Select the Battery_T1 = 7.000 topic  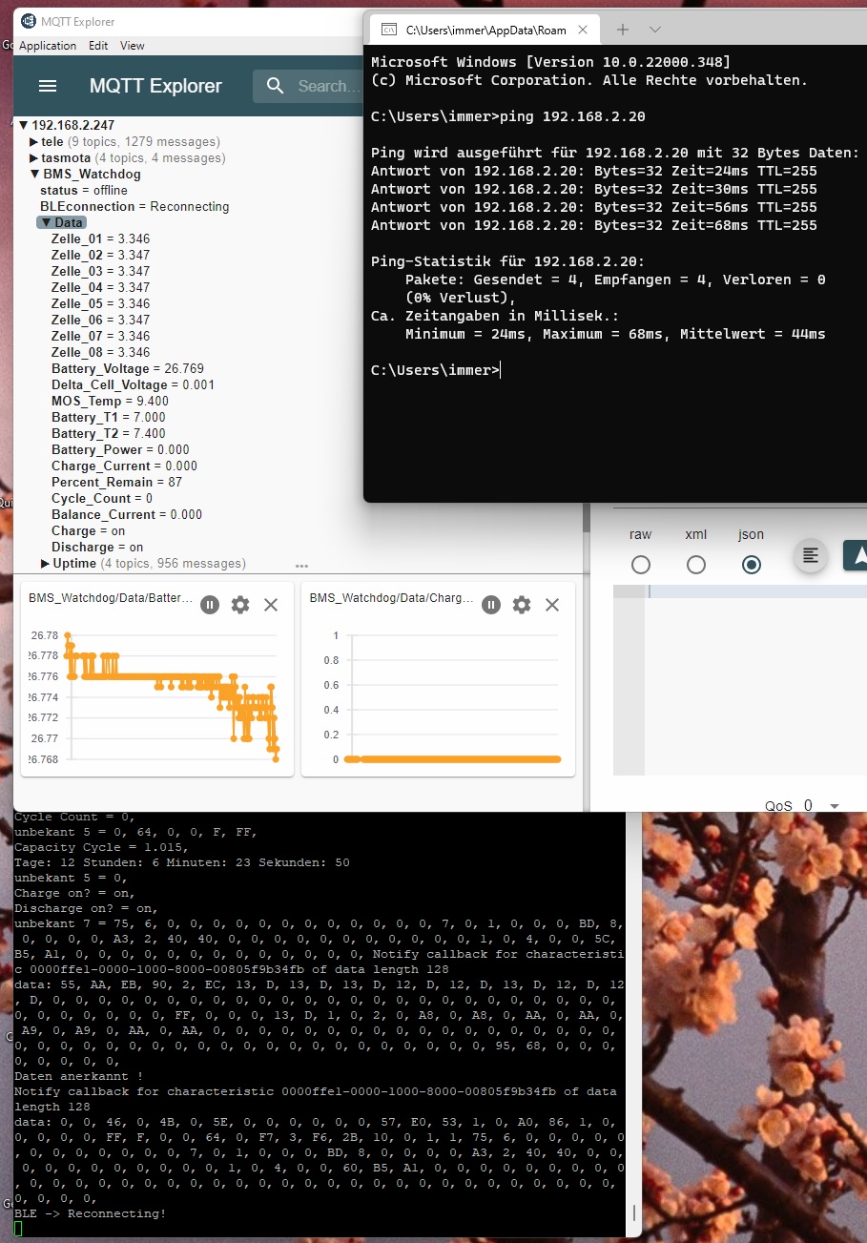click(x=109, y=417)
